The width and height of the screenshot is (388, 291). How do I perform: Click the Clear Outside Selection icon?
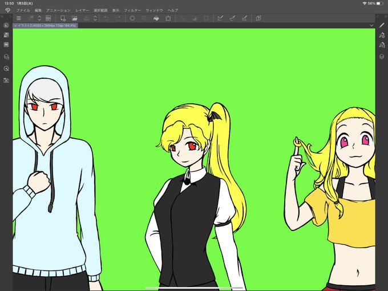click(x=144, y=18)
